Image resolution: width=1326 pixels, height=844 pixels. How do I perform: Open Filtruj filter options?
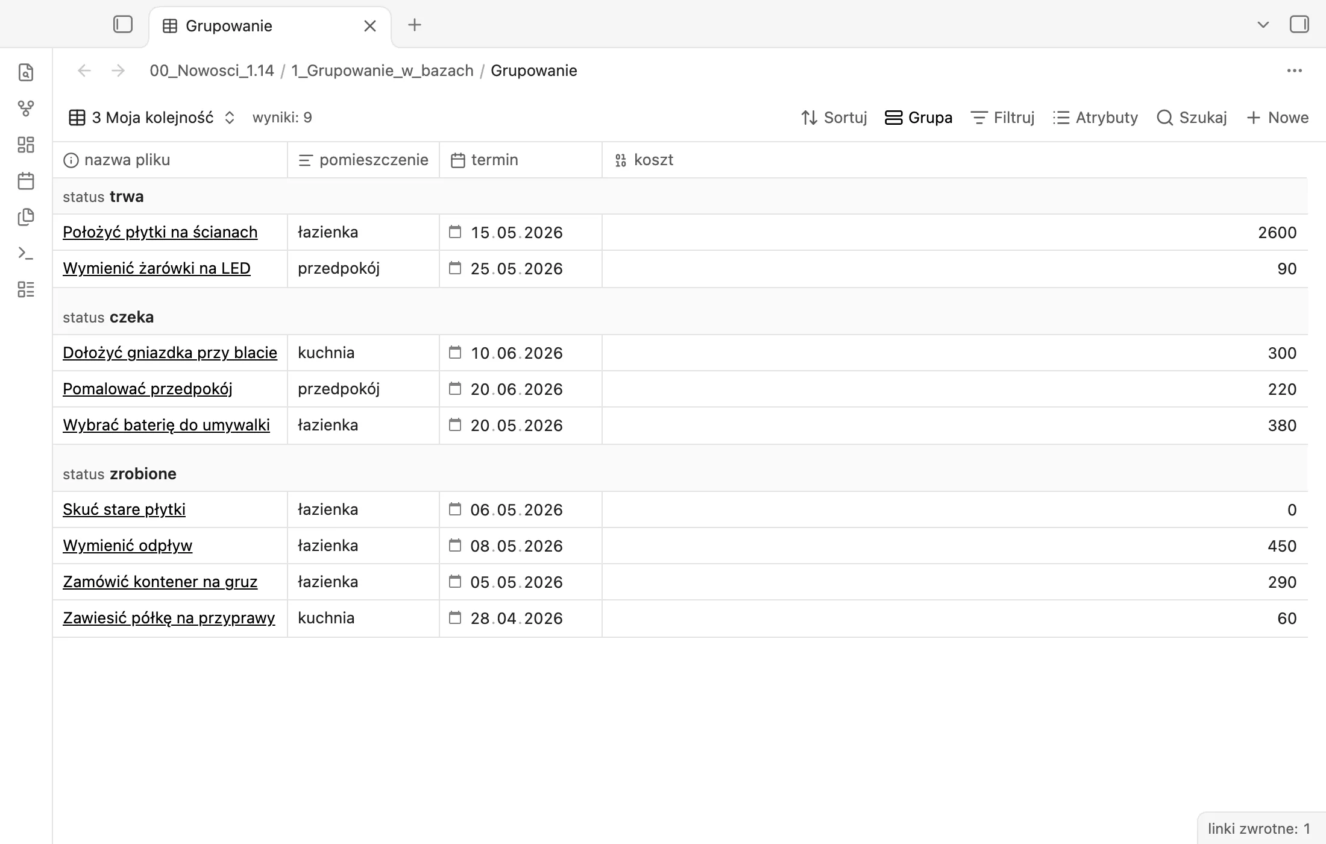point(1003,118)
